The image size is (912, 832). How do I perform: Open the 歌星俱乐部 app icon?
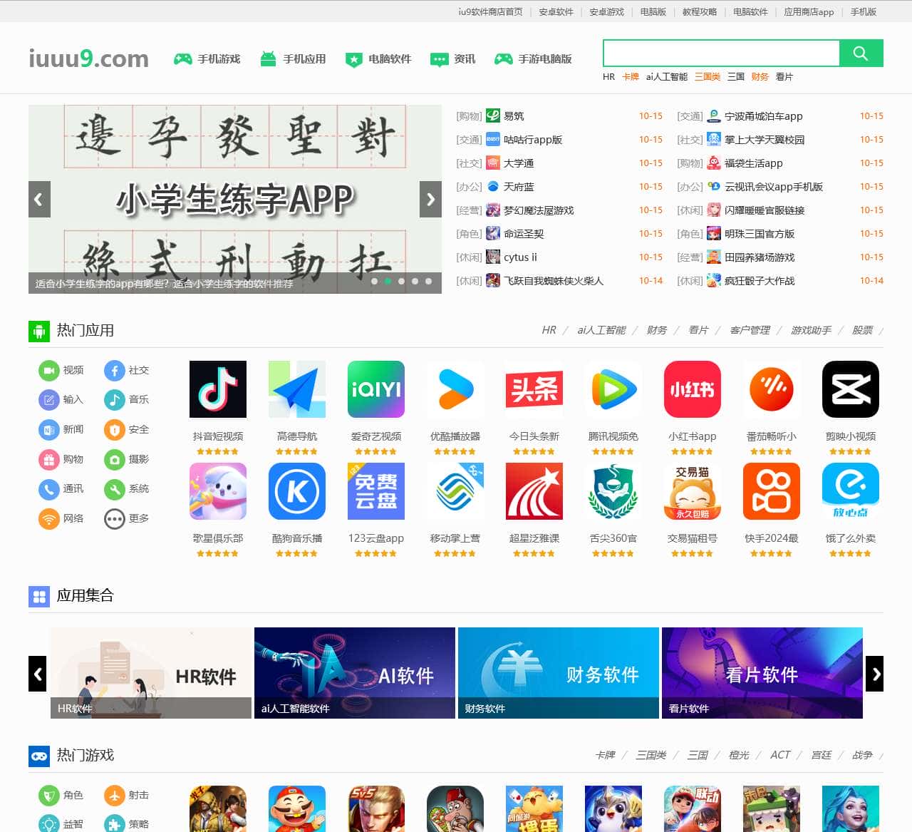[x=218, y=491]
